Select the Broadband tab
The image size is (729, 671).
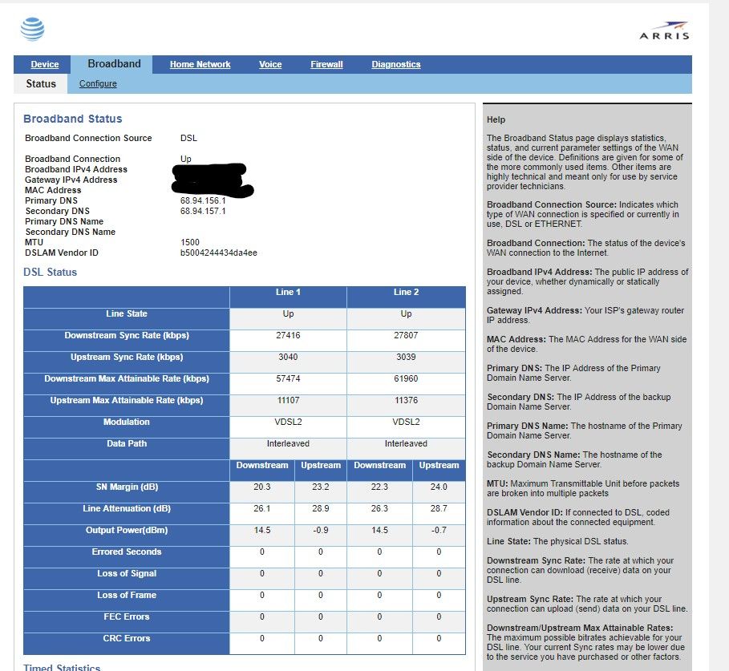pos(114,64)
